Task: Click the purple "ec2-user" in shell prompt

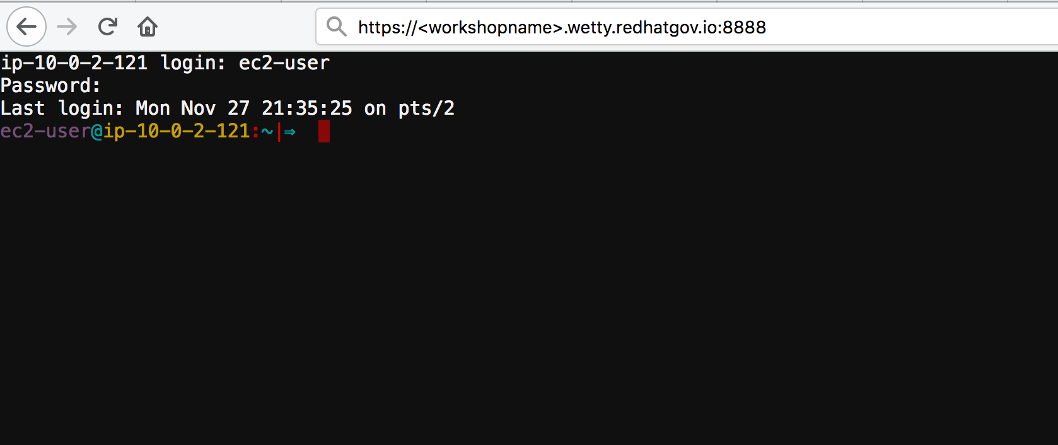Action: [x=45, y=131]
